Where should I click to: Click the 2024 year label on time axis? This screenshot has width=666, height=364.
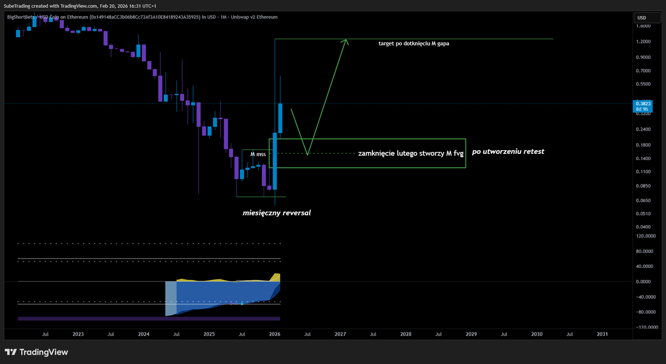144,335
